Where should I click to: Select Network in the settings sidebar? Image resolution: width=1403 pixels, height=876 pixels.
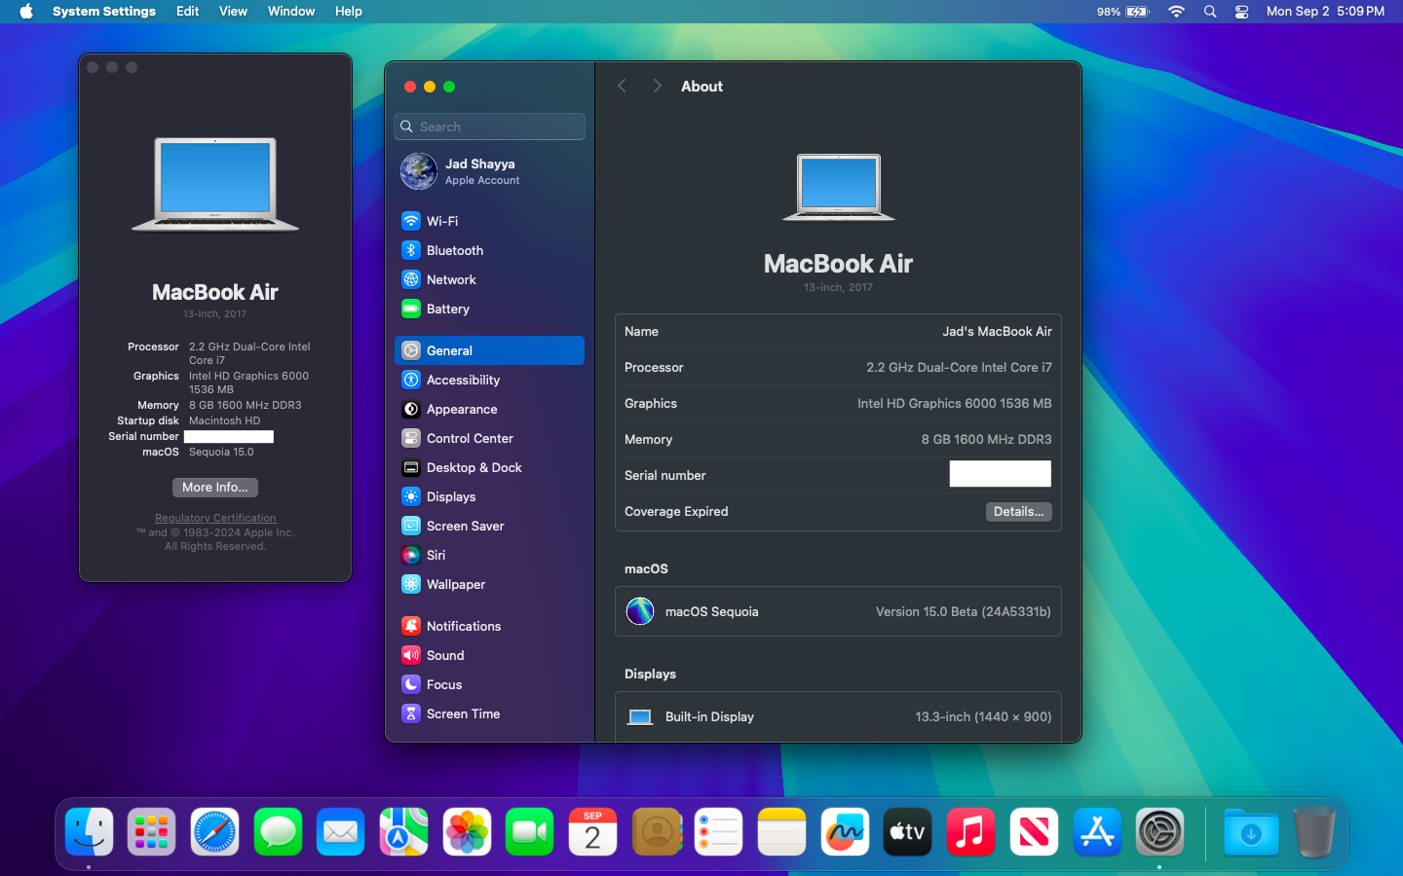coord(489,279)
